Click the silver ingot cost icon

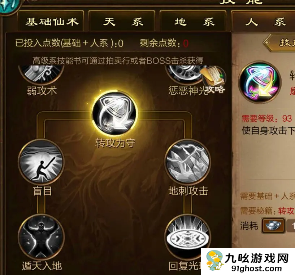pos(273,226)
